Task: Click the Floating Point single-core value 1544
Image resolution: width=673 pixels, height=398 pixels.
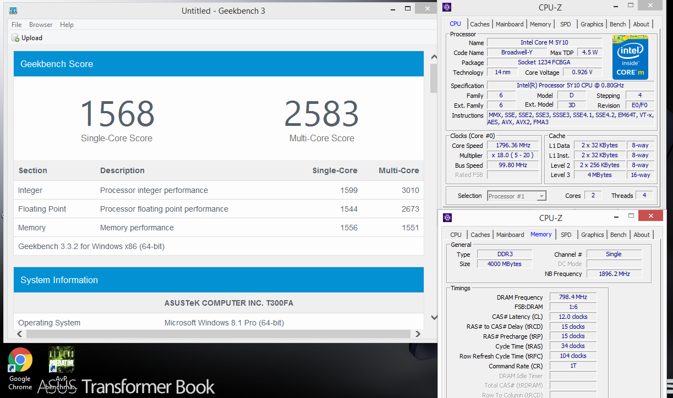Action: [349, 209]
